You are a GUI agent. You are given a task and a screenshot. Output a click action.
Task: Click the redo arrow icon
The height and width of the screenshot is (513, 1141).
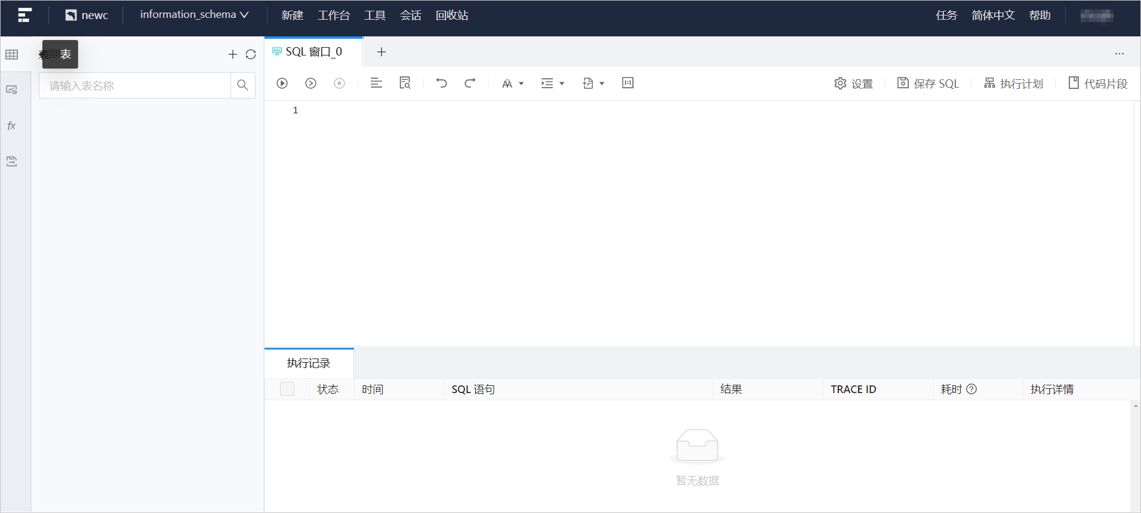coord(470,84)
